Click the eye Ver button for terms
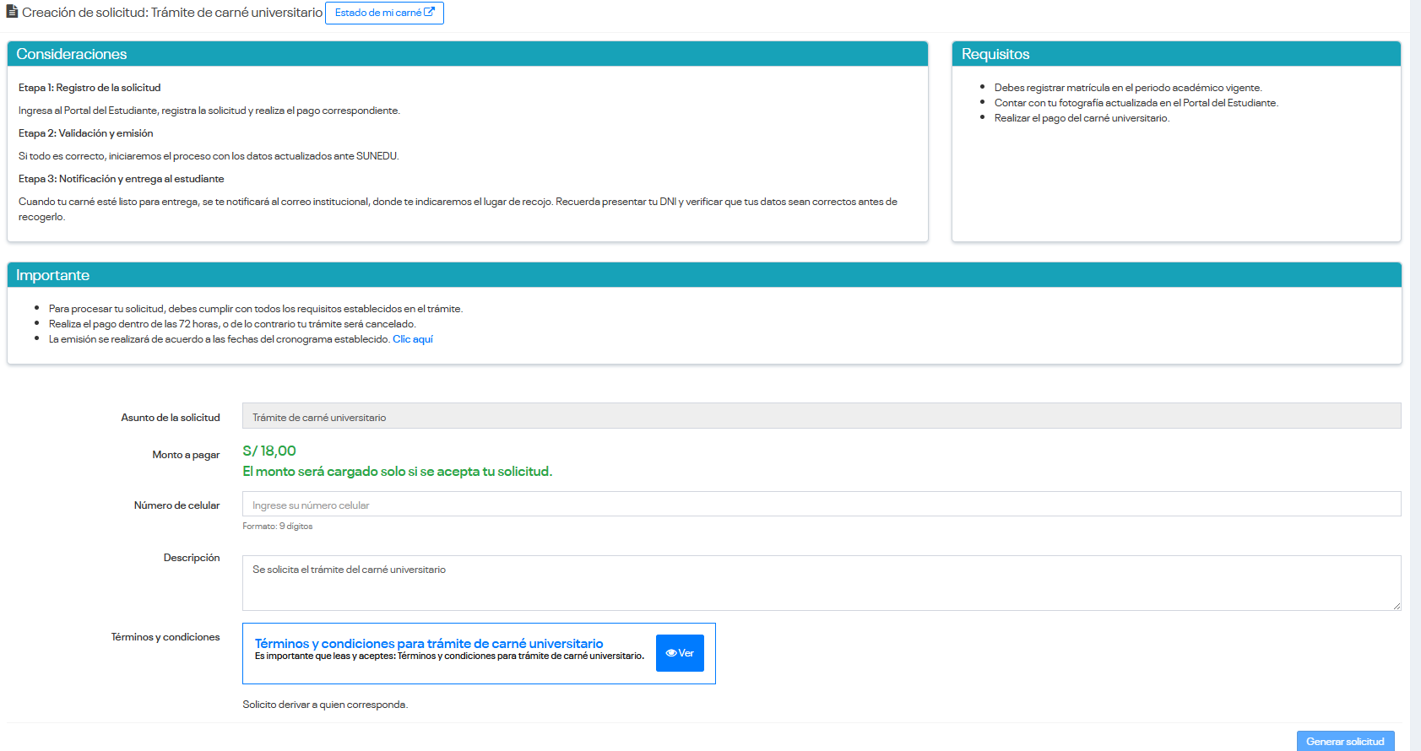Image resolution: width=1421 pixels, height=751 pixels. tap(680, 653)
